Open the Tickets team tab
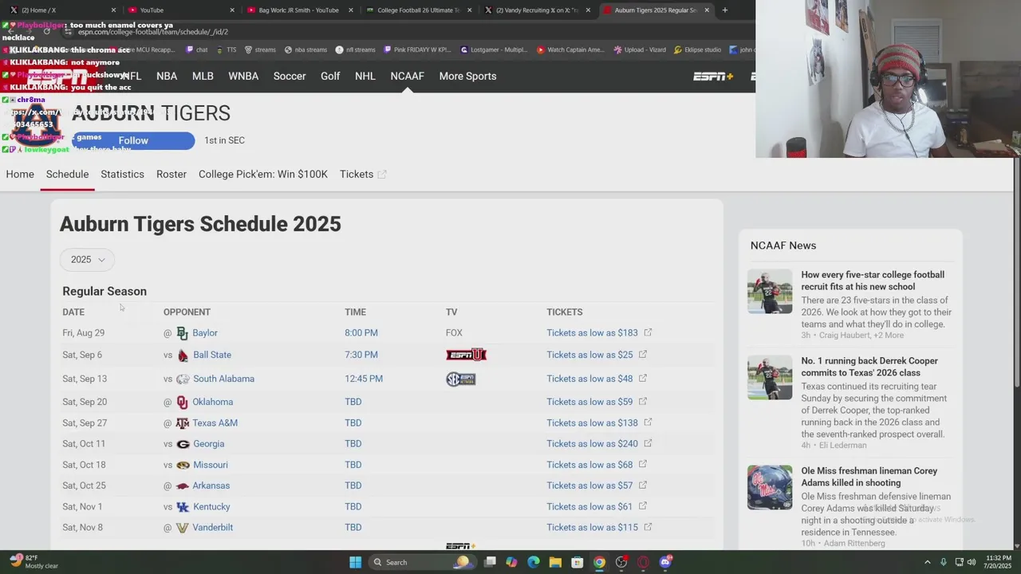1021x574 pixels. click(363, 175)
